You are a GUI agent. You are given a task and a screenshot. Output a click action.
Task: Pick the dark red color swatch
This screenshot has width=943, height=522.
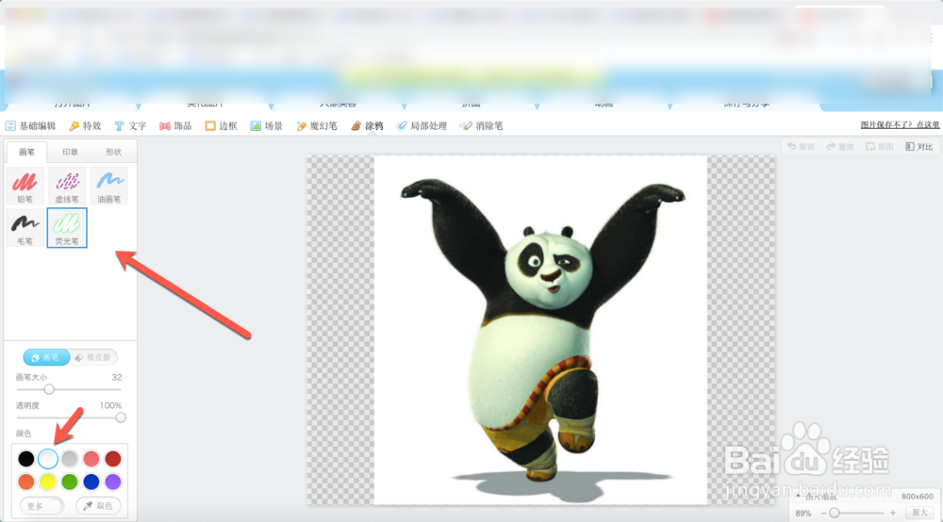(113, 459)
